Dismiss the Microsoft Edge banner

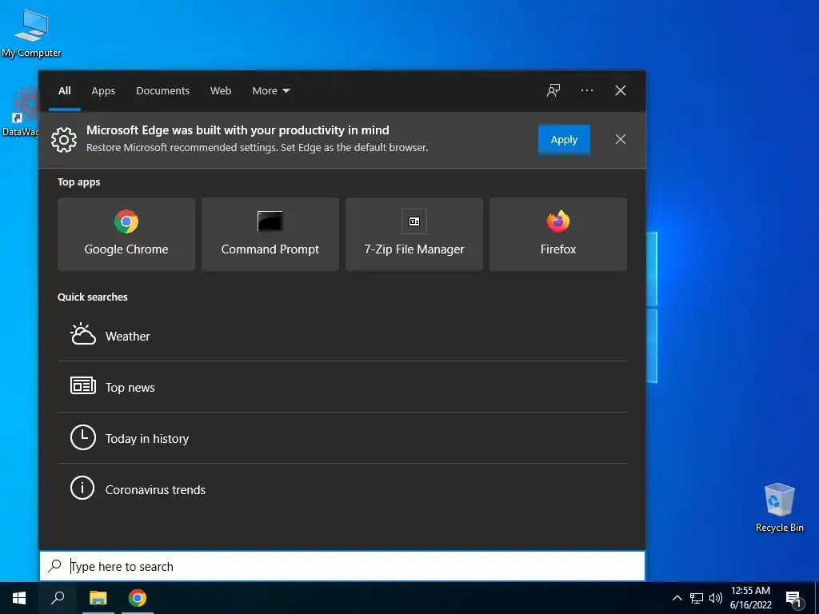click(x=620, y=139)
